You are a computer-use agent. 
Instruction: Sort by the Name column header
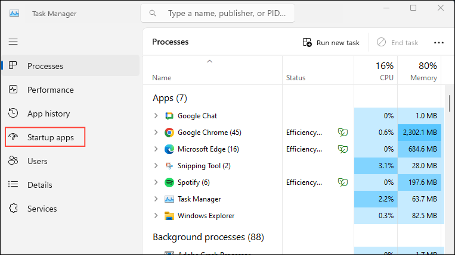(x=162, y=78)
